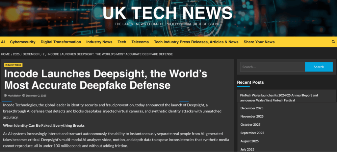The width and height of the screenshot is (337, 152).
Task: Click the Recent Posts heading
Action: (250, 82)
